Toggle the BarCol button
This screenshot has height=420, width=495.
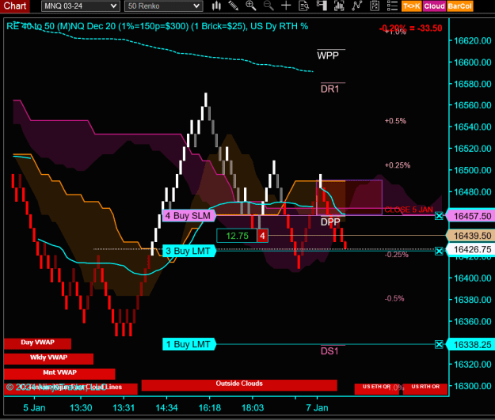click(460, 6)
